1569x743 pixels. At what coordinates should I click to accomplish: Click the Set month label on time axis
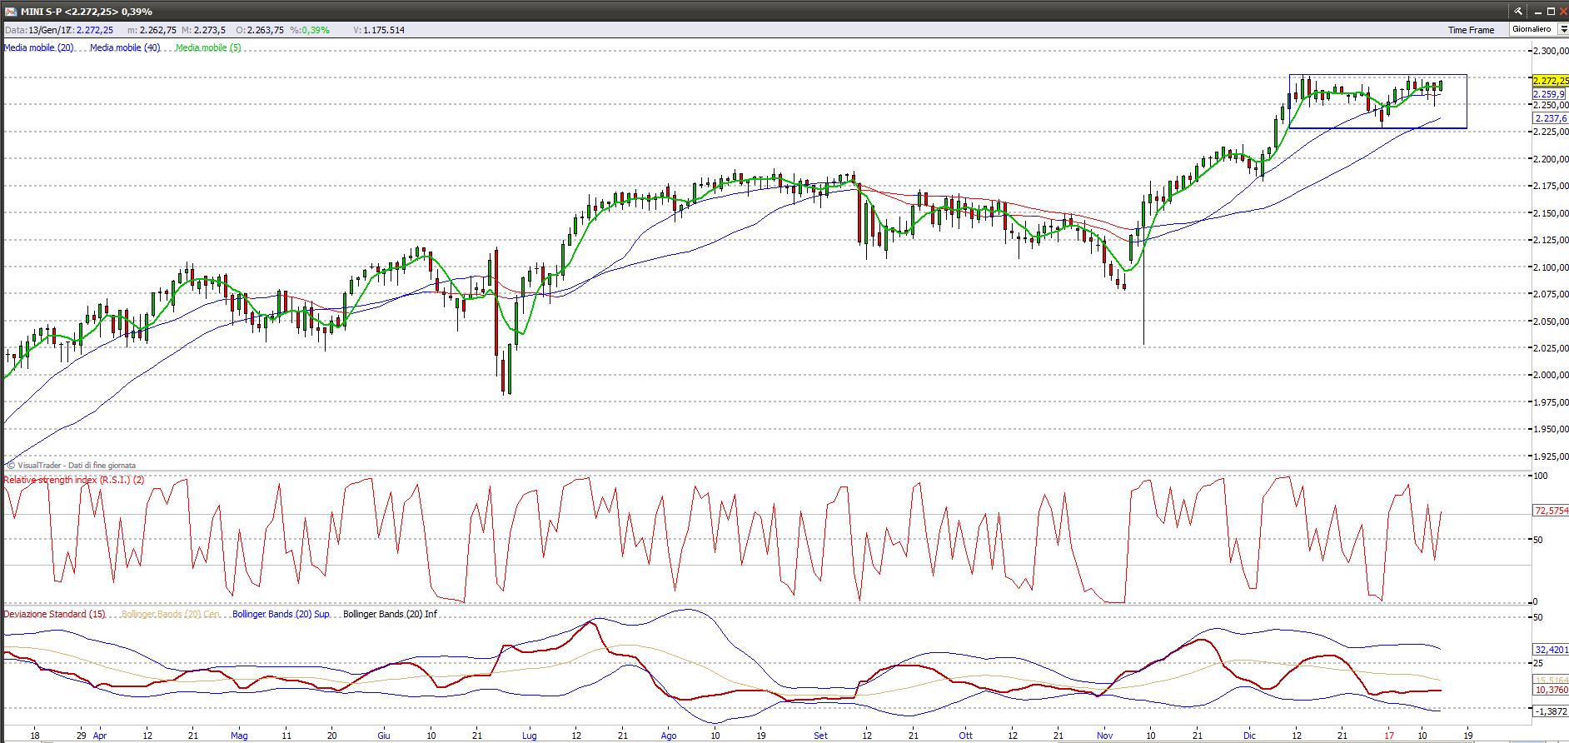pyautogui.click(x=821, y=736)
